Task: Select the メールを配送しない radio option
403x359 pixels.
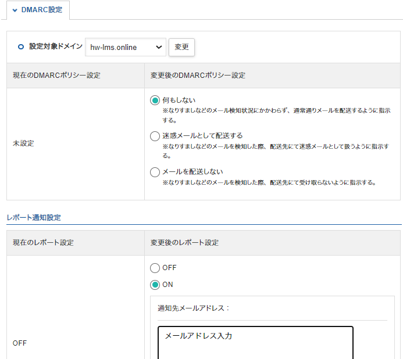Action: tap(155, 172)
